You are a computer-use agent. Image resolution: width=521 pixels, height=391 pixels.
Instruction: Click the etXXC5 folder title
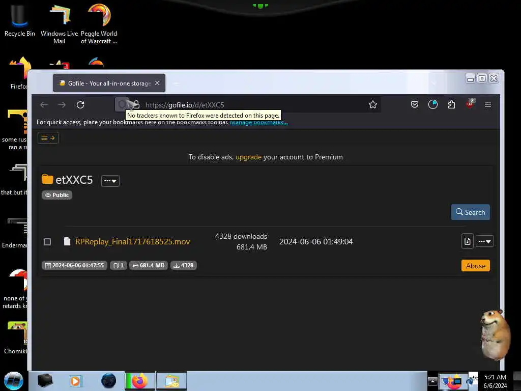coord(74,180)
